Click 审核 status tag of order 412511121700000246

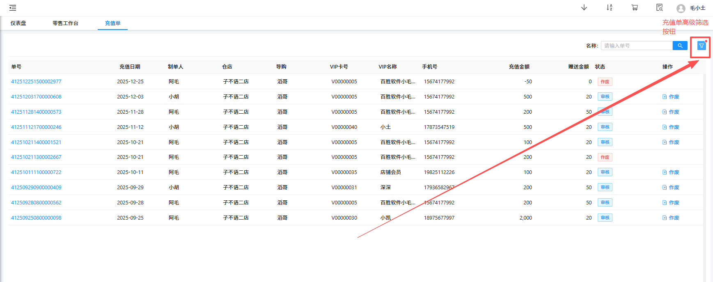tap(605, 127)
